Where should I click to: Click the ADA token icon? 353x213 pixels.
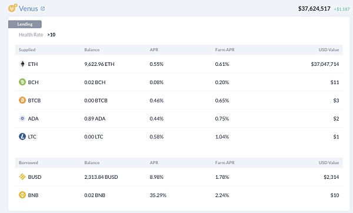click(22, 118)
